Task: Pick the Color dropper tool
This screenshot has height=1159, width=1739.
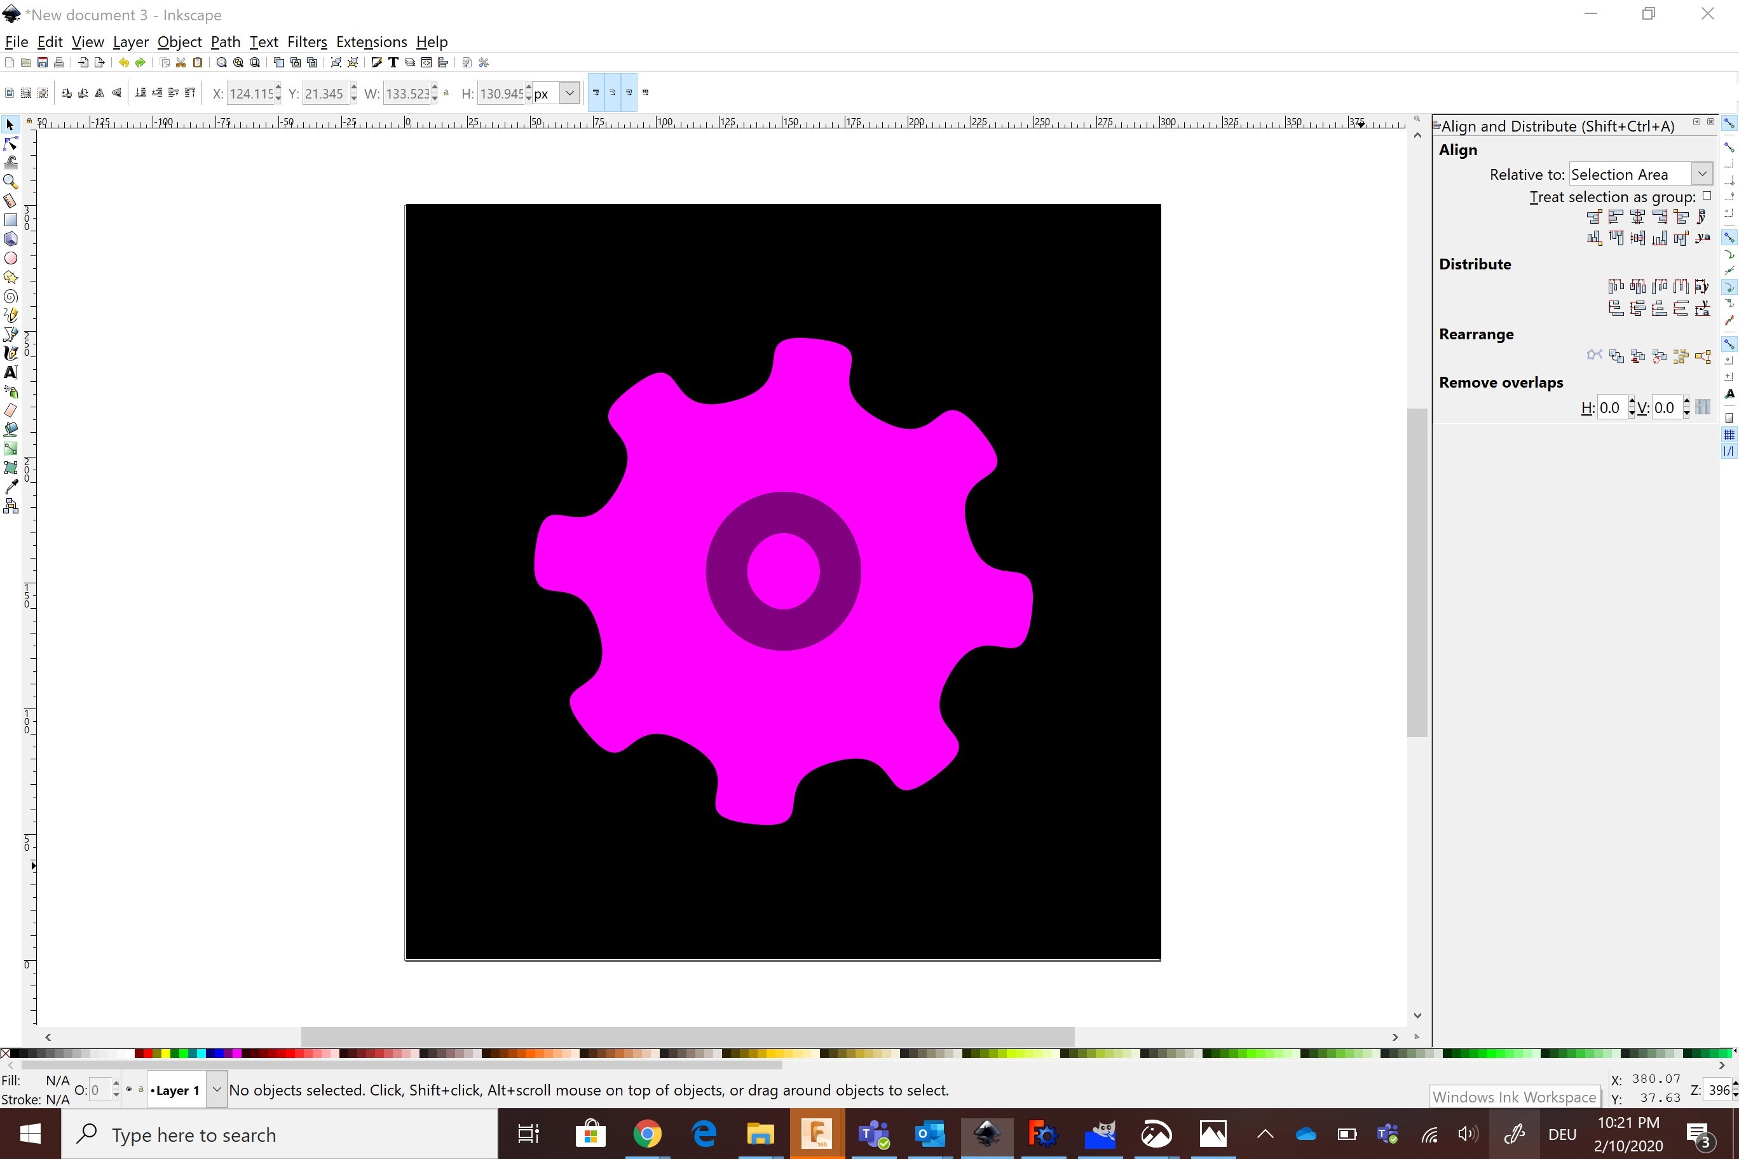Action: [x=10, y=486]
